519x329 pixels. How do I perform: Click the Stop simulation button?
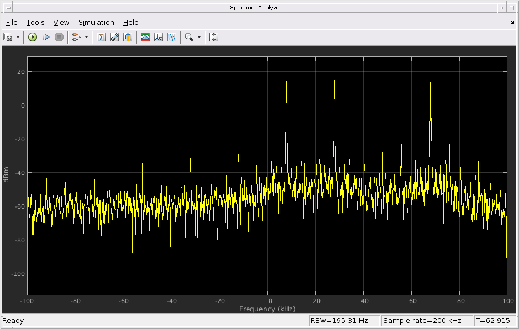click(59, 37)
